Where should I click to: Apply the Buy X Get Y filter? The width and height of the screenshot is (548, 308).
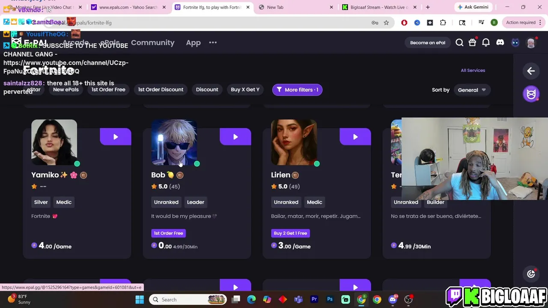pyautogui.click(x=245, y=89)
